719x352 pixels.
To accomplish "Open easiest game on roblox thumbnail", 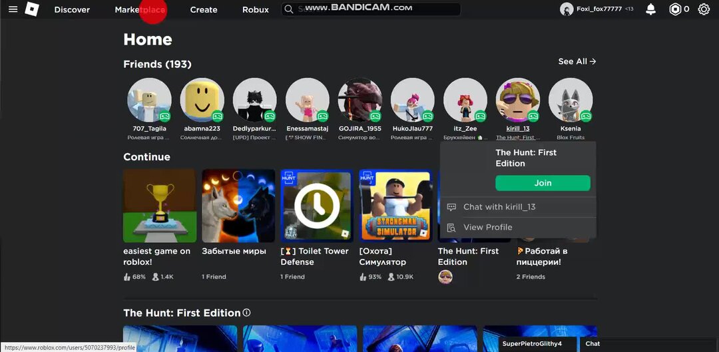I will (160, 206).
